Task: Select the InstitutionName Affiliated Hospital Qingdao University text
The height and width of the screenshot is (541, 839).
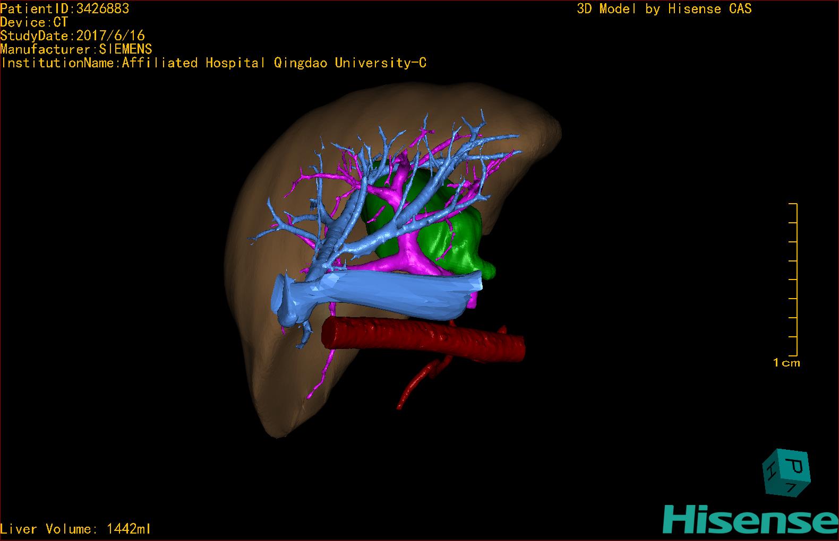Action: click(x=213, y=63)
